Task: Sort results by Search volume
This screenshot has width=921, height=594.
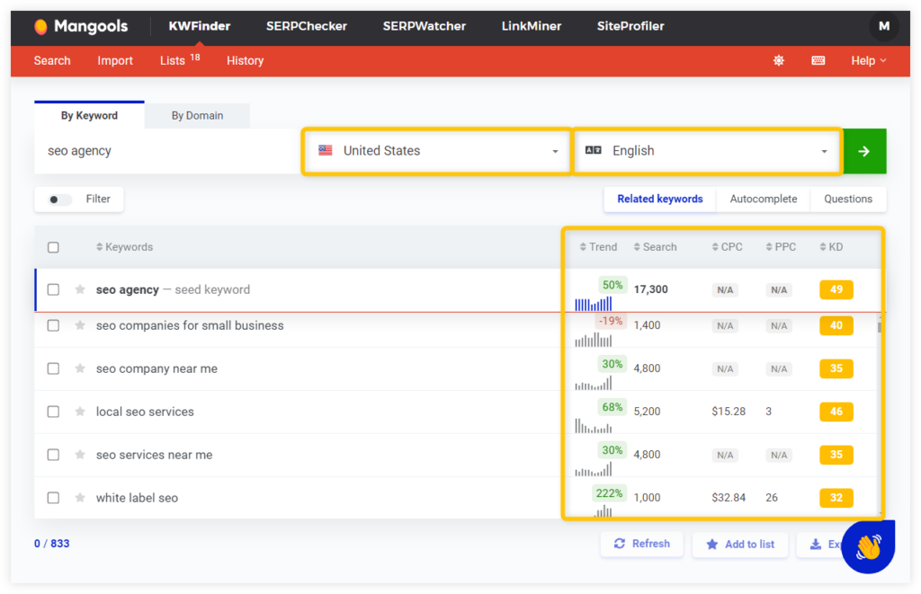Action: point(655,246)
